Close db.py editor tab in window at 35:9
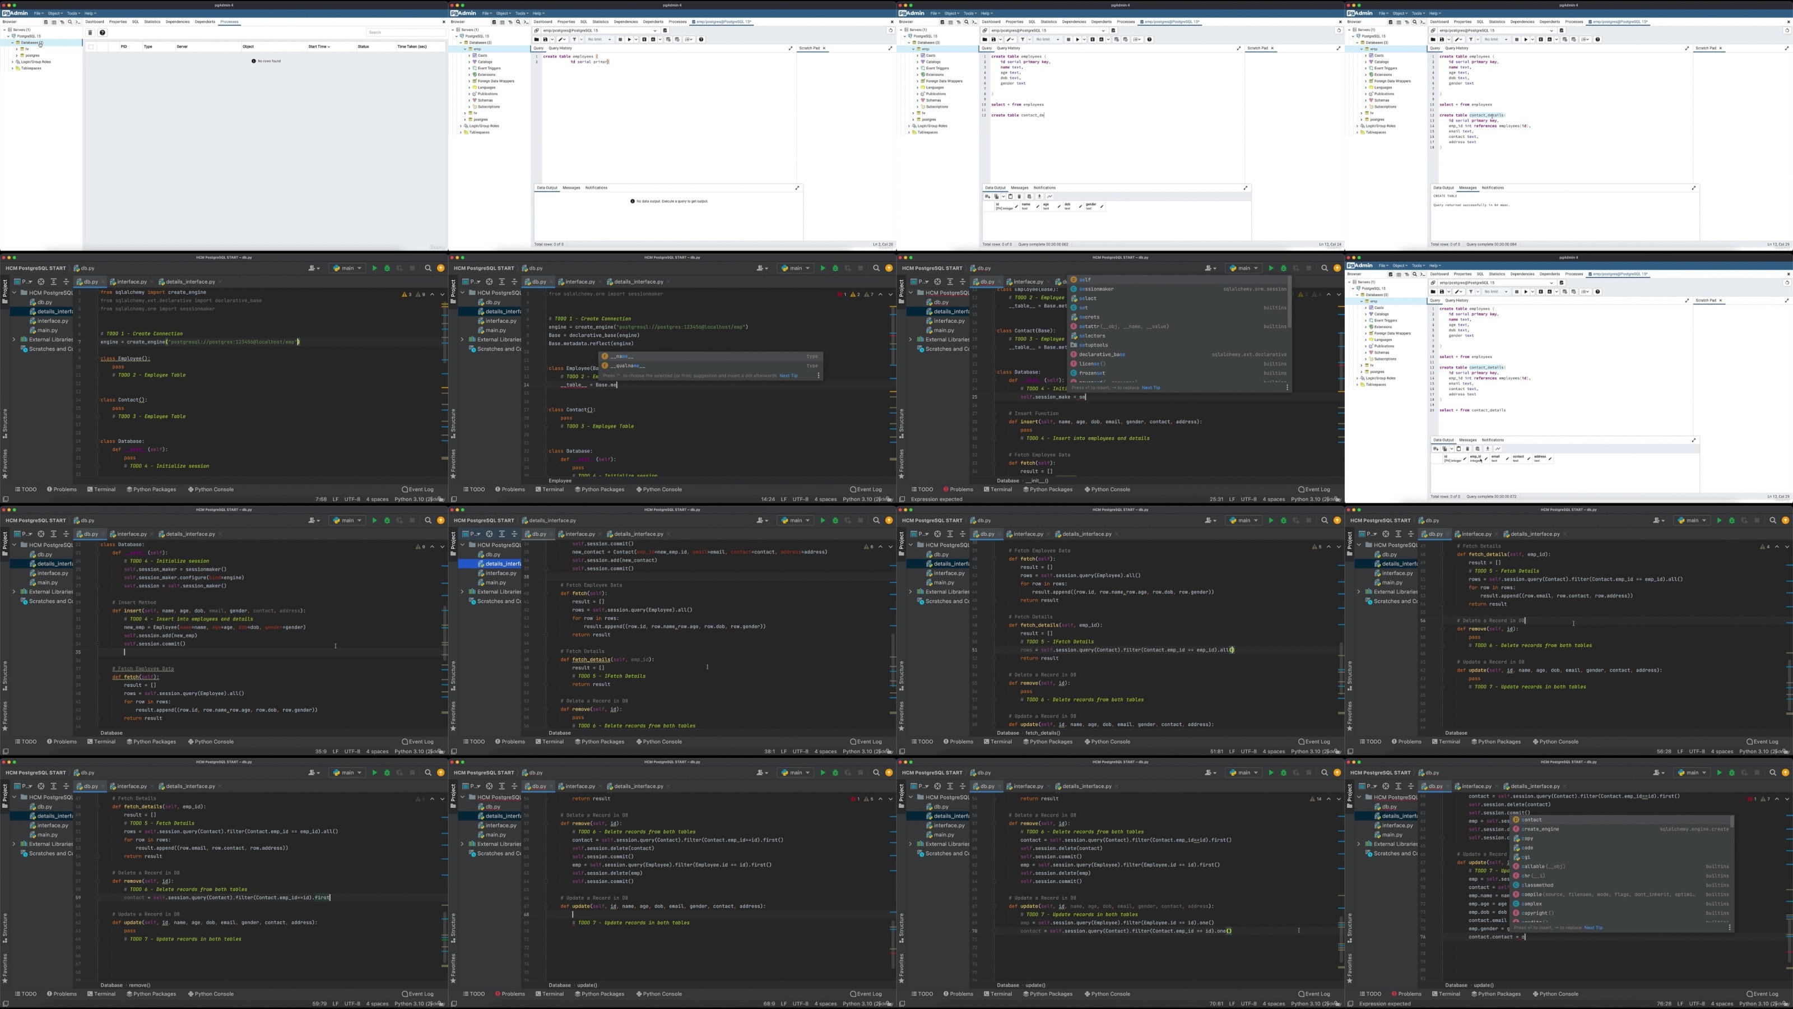Screen dimensions: 1793x1009 click(103, 534)
